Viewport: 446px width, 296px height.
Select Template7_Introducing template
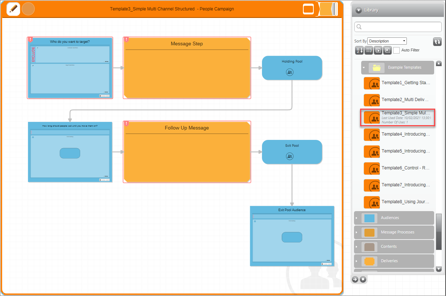tap(397, 185)
